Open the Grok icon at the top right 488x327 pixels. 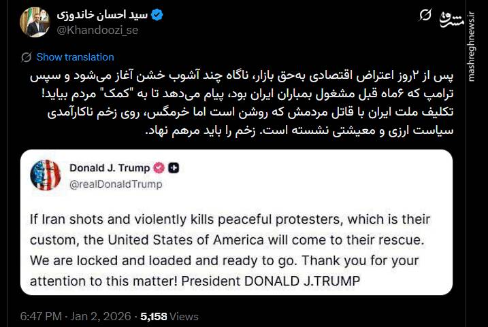pyautogui.click(x=425, y=15)
